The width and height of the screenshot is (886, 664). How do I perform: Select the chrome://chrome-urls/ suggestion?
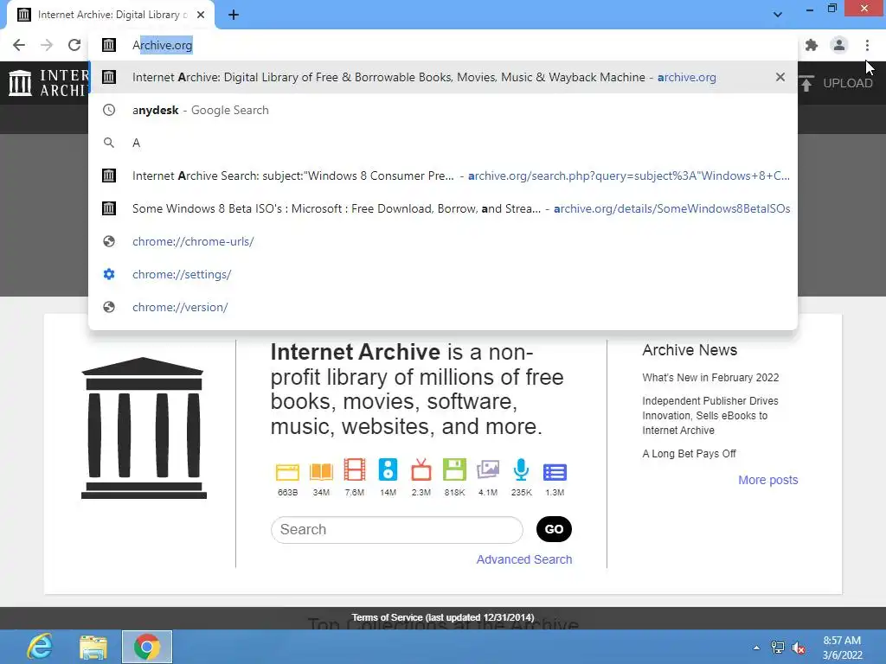pyautogui.click(x=443, y=241)
